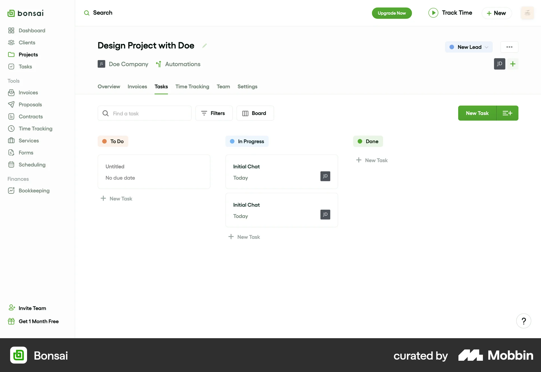Open the New button dropdown in the header
The width and height of the screenshot is (541, 372).
pyautogui.click(x=497, y=13)
